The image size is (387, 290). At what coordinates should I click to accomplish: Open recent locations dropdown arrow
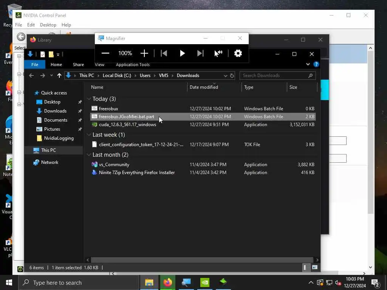point(51,76)
